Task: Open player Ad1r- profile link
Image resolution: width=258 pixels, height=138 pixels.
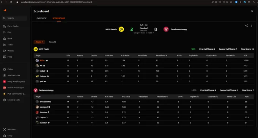Action: (x=42, y=61)
